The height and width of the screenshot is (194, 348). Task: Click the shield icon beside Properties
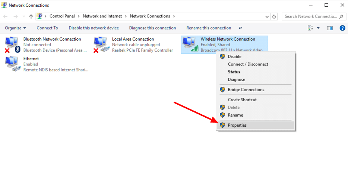(222, 125)
